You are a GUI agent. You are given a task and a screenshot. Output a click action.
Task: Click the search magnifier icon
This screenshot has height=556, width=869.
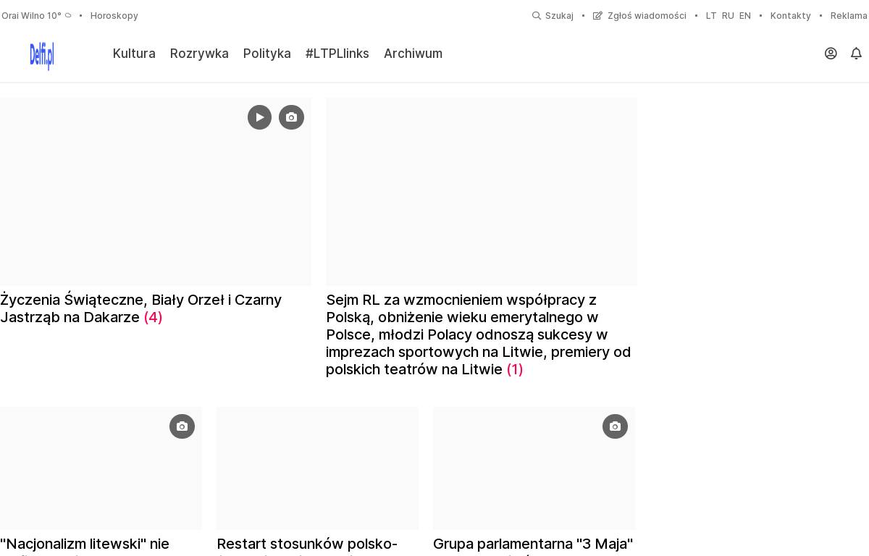pyautogui.click(x=537, y=16)
